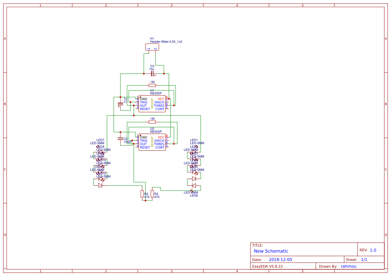Select the Header-Male-2.54_1x2 component label
The image size is (391, 276).
(x=166, y=42)
